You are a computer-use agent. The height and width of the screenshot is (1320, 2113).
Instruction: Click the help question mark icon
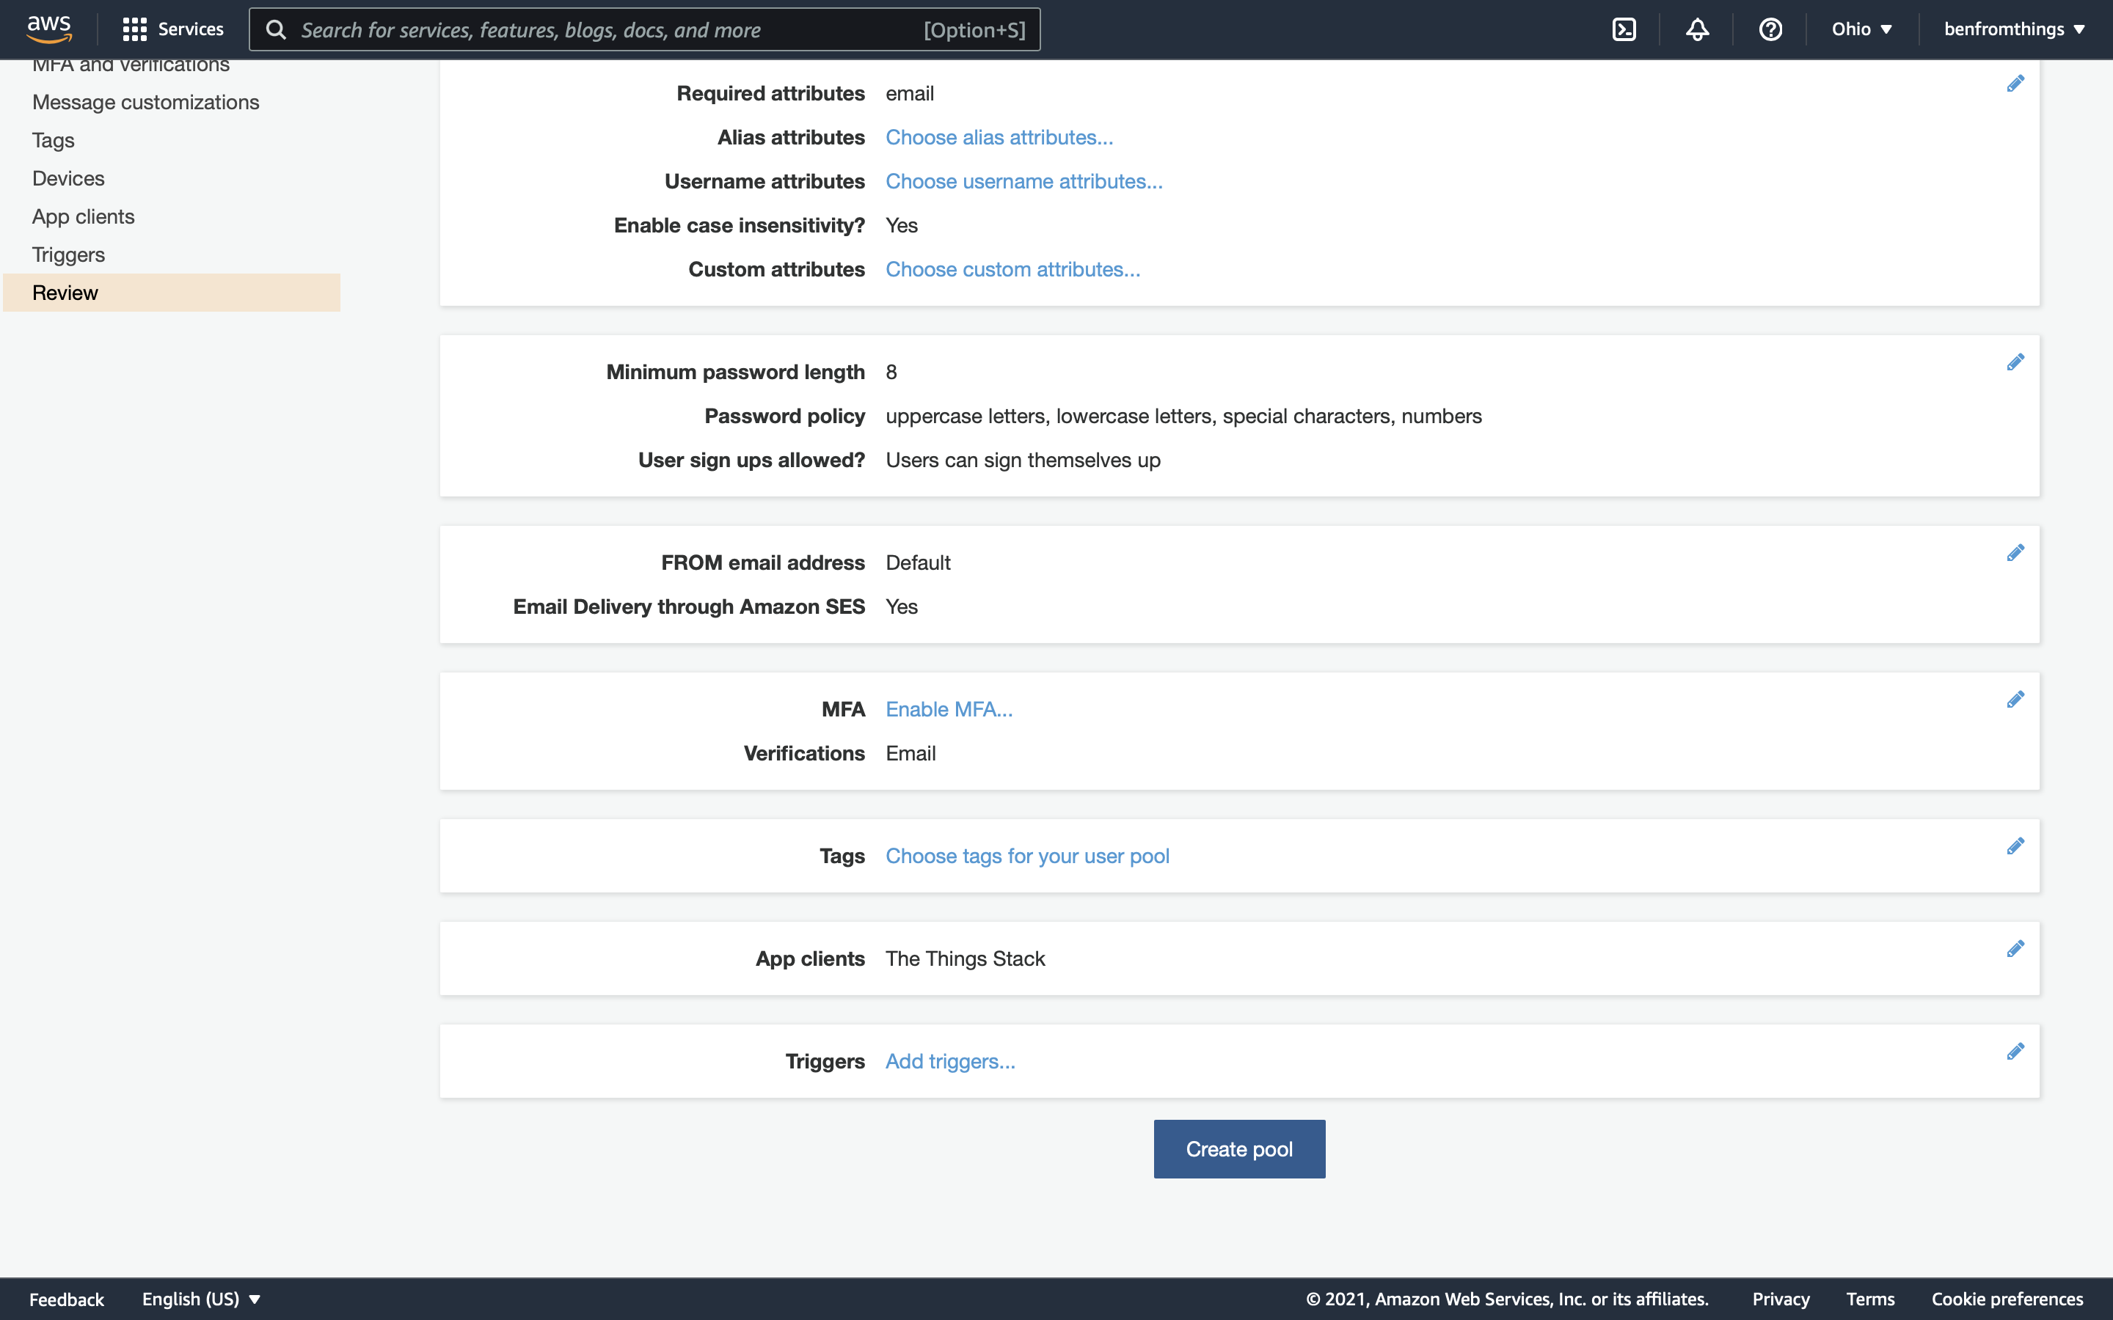[x=1770, y=29]
